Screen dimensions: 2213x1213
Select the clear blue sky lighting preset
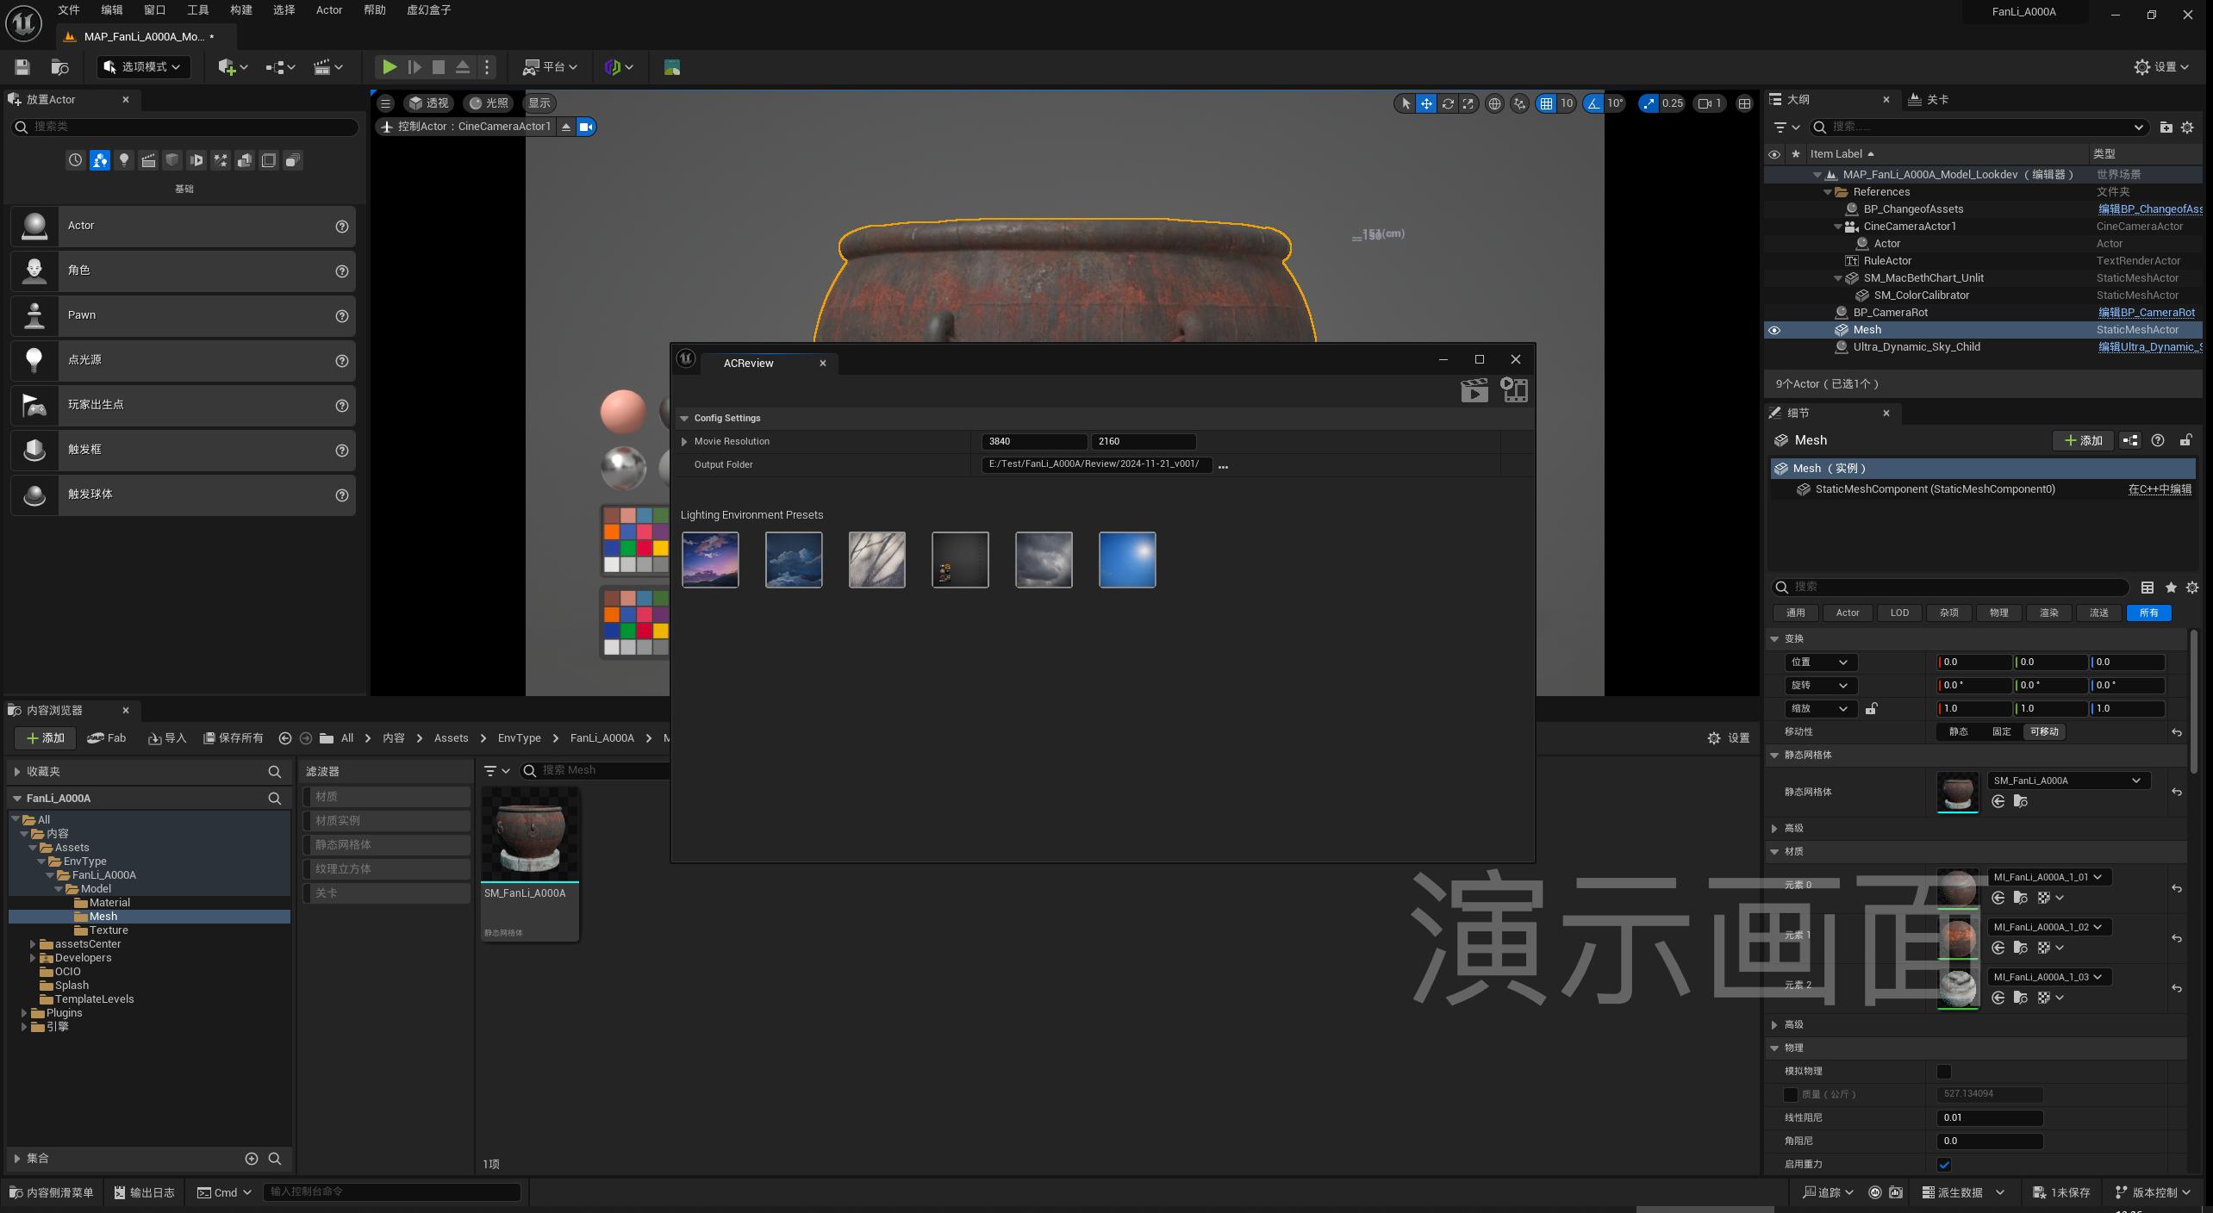click(1127, 560)
